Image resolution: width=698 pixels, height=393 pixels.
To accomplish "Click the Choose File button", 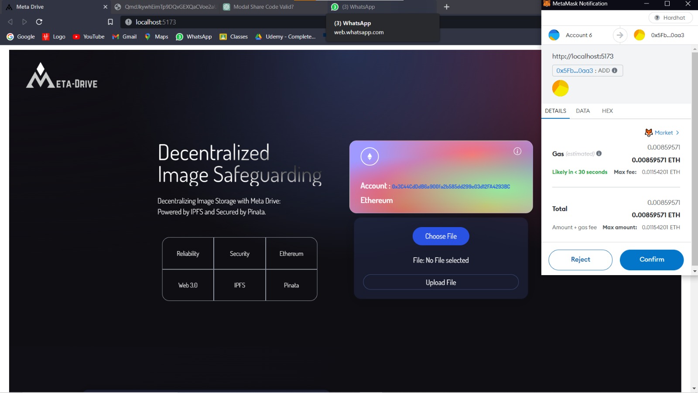I will tap(441, 236).
